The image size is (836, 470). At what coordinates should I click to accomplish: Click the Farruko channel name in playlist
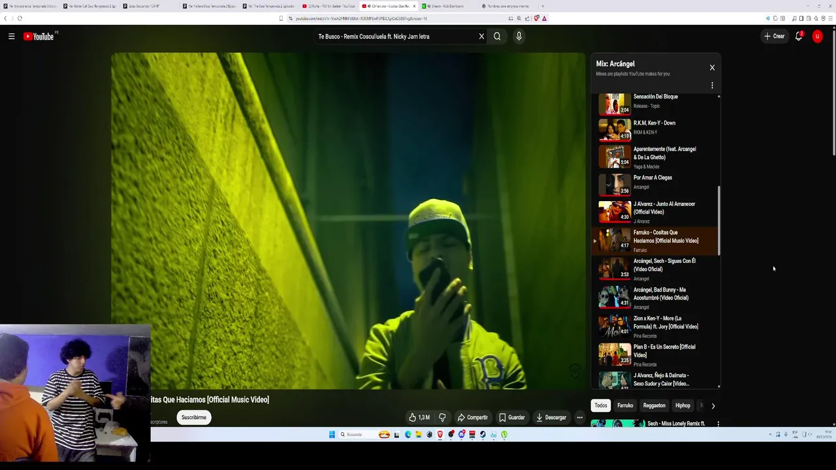pyautogui.click(x=640, y=250)
